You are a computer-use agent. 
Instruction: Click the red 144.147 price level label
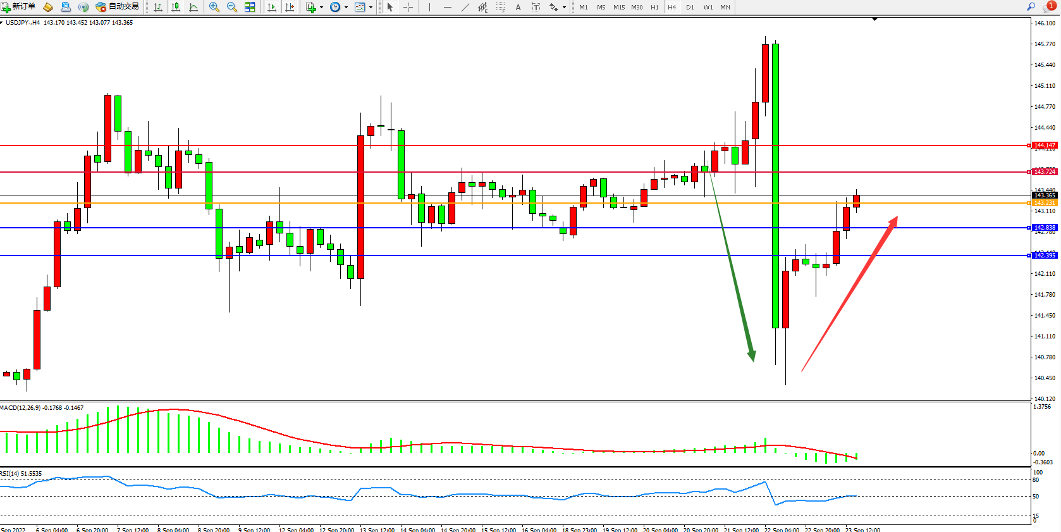coord(1044,145)
